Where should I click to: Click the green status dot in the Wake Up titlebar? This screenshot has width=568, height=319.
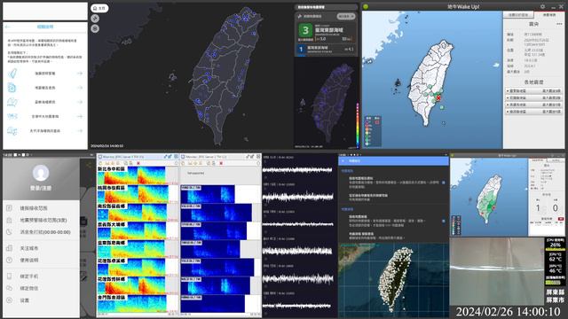pyautogui.click(x=366, y=6)
